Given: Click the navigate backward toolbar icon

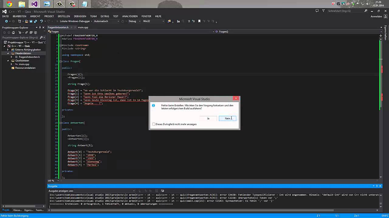Looking at the screenshot, I should pos(6,21).
